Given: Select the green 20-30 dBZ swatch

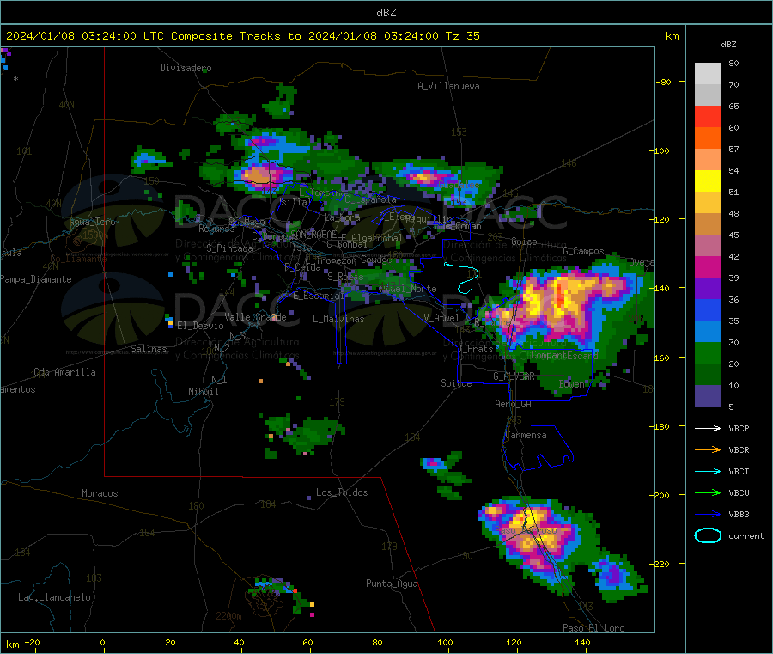Looking at the screenshot, I should (708, 352).
